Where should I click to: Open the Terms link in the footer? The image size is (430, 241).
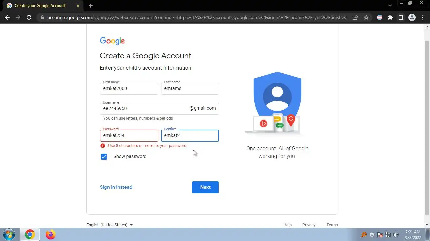pyautogui.click(x=332, y=225)
